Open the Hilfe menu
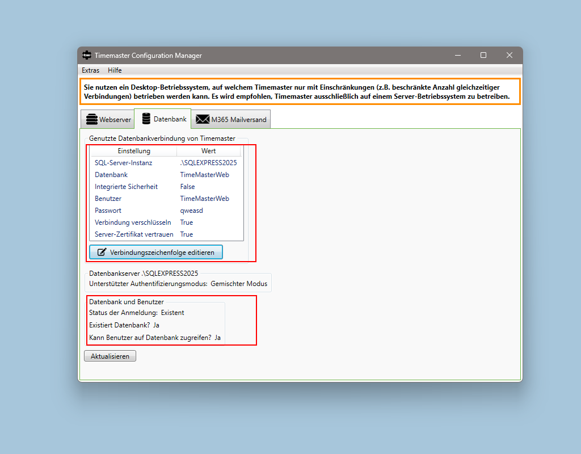The width and height of the screenshot is (581, 454). (115, 70)
